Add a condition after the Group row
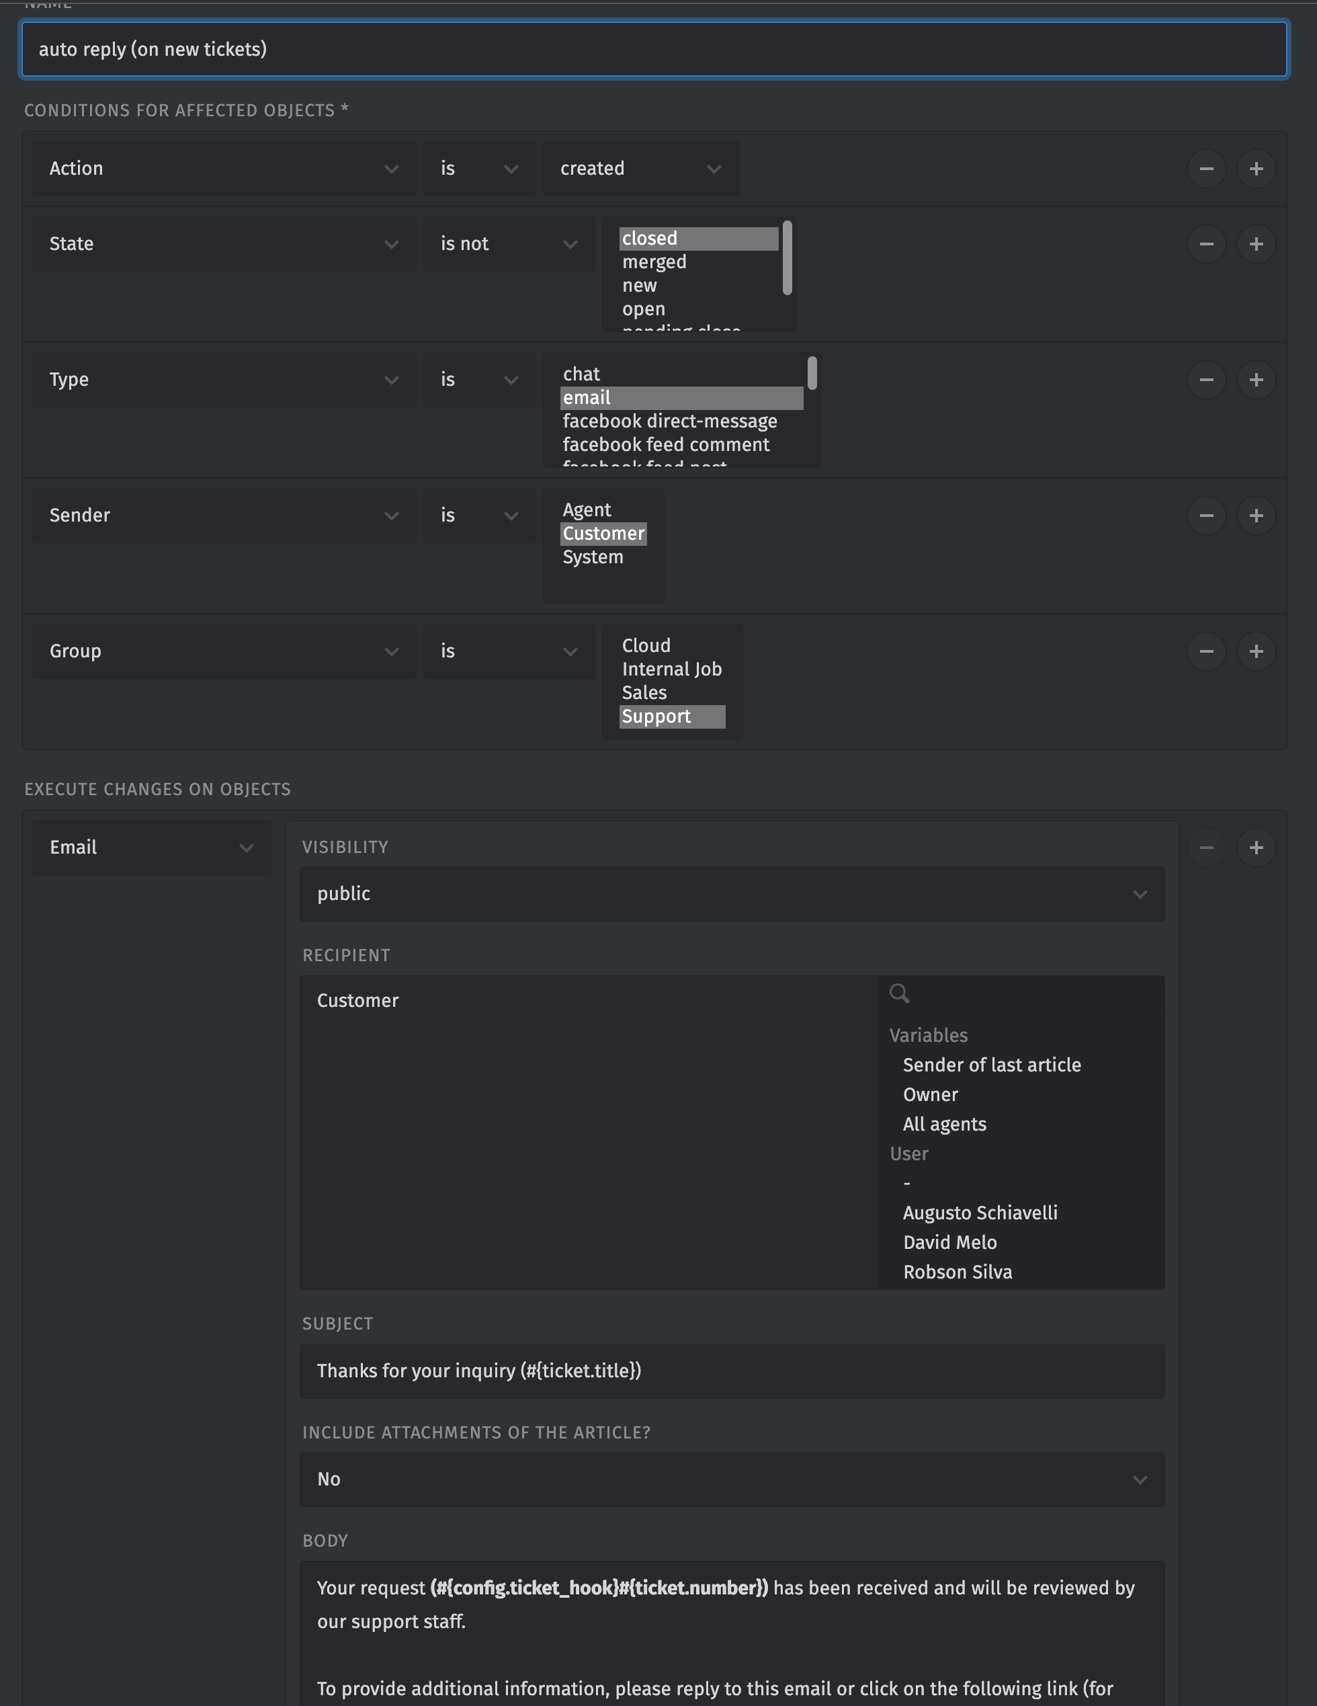The image size is (1317, 1706). click(x=1256, y=651)
